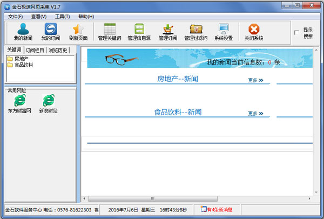This screenshot has width=324, height=219.
Task: Minimize the 金石极速网页采集 window
Action: (x=287, y=5)
